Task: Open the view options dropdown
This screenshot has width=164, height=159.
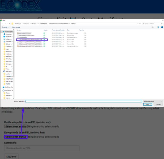Action: (153, 27)
